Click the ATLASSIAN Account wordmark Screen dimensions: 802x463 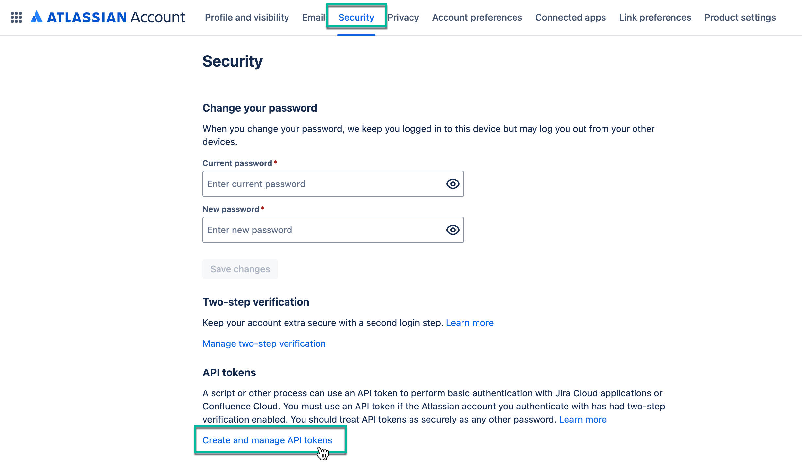(x=116, y=18)
